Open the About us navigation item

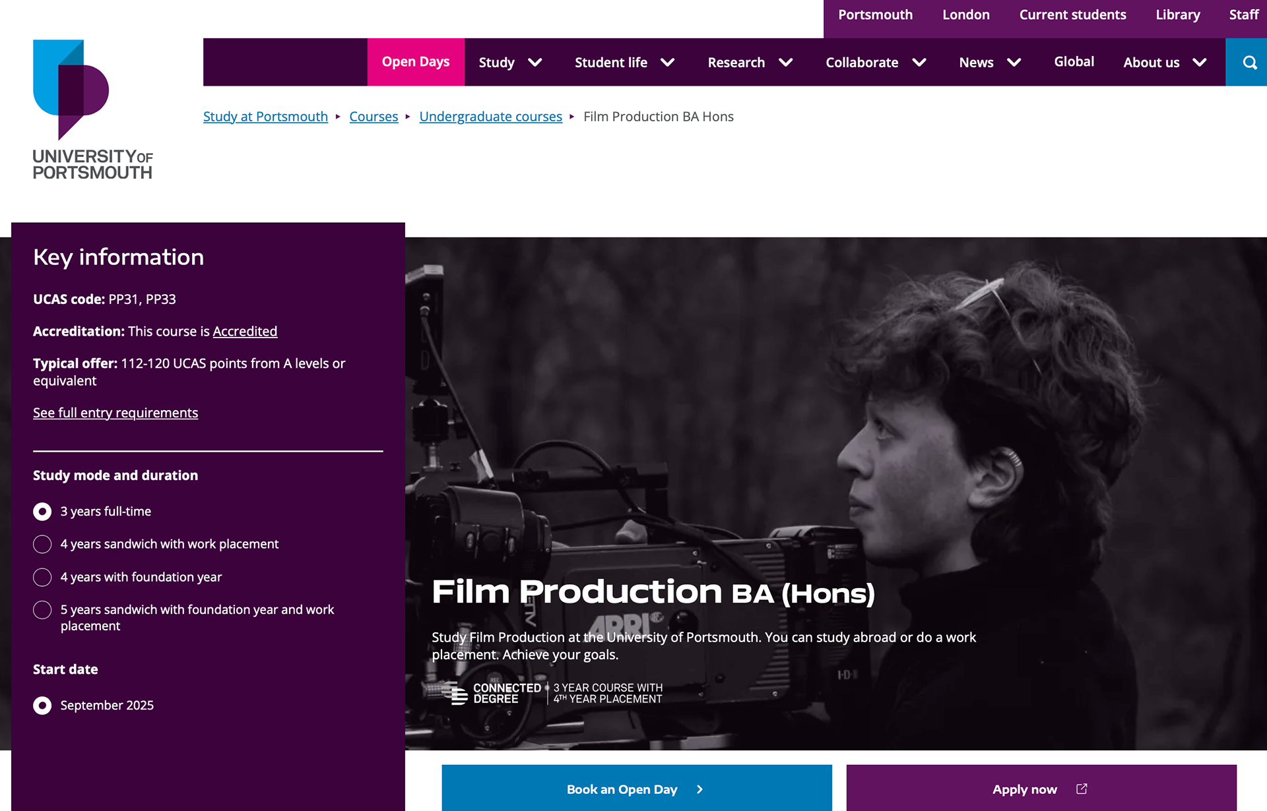(x=1152, y=63)
